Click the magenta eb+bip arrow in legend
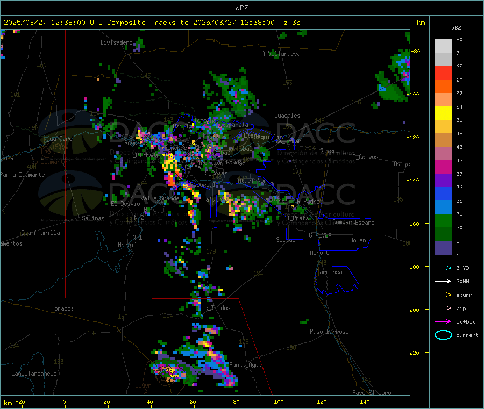This screenshot has width=484, height=409. click(x=443, y=322)
